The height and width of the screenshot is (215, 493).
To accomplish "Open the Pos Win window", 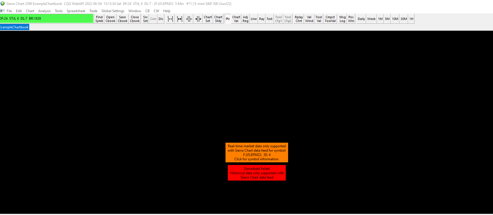I will (x=351, y=19).
